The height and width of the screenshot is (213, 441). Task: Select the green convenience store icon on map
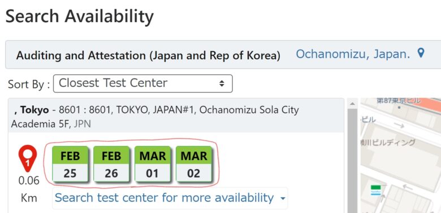coord(376,190)
